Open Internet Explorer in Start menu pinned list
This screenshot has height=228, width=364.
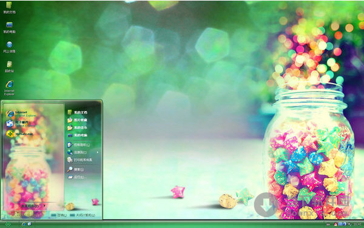click(x=21, y=113)
